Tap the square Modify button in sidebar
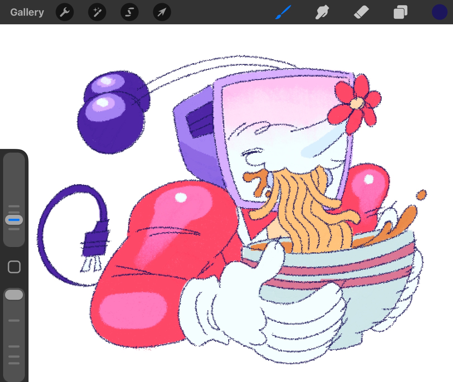This screenshot has width=453, height=382. pos(14,267)
